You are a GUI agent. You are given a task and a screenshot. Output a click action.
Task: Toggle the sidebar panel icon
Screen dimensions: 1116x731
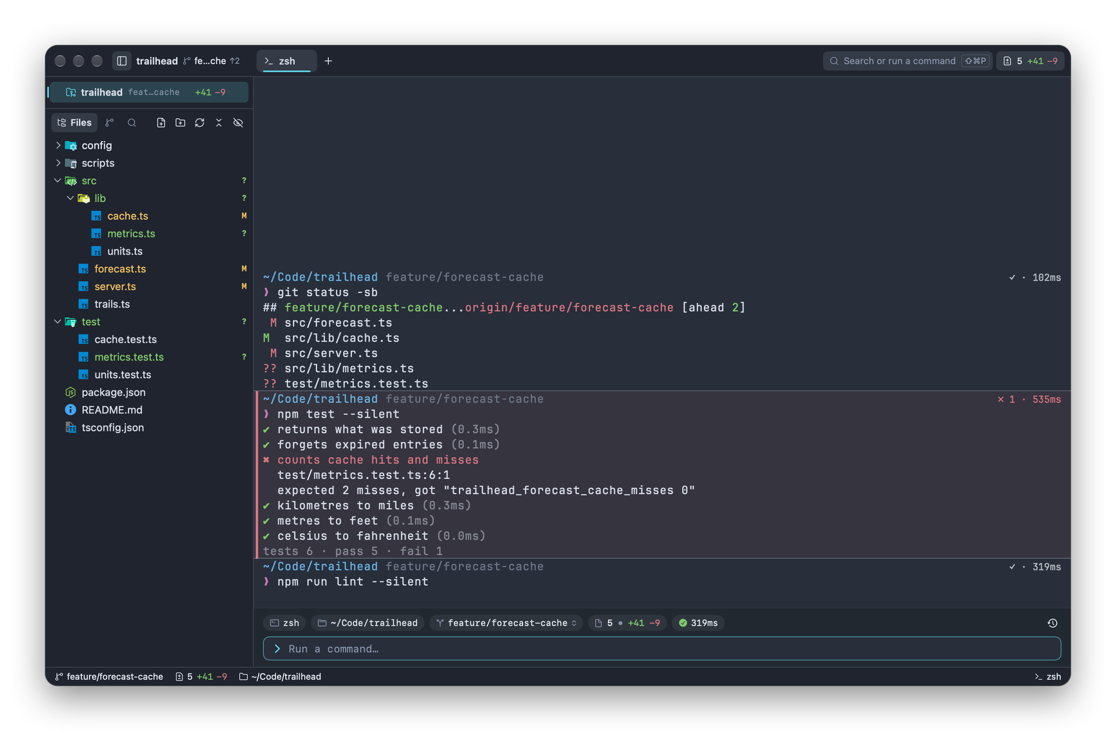[121, 61]
